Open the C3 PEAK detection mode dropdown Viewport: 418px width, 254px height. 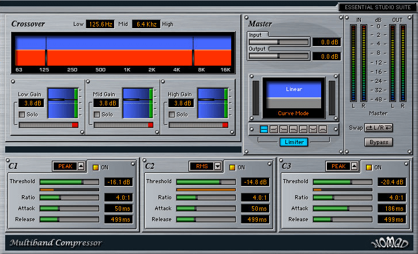coord(354,166)
